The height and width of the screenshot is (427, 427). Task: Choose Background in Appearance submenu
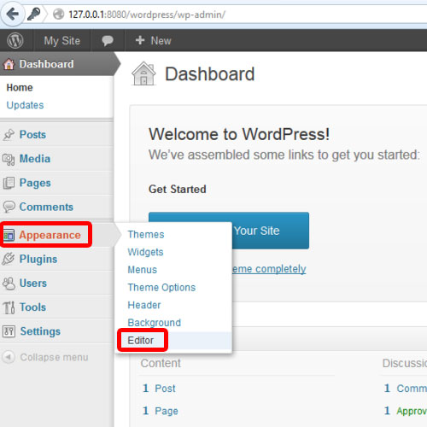coord(154,323)
